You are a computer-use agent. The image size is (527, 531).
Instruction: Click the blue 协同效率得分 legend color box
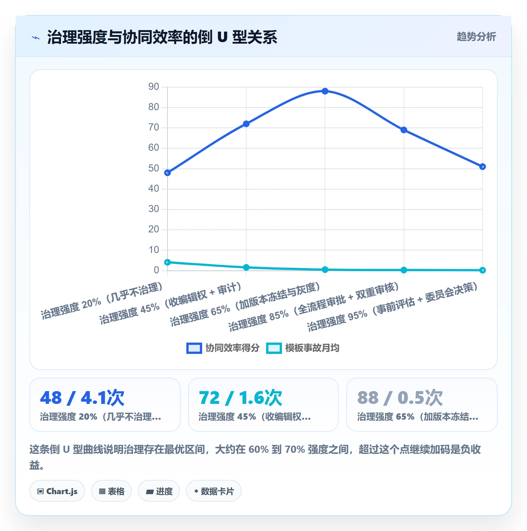pos(194,348)
